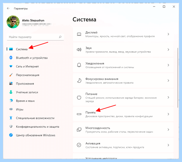Click the Конфиденциальность shield icon
The height and width of the screenshot is (162, 182).
pyautogui.click(x=11, y=126)
